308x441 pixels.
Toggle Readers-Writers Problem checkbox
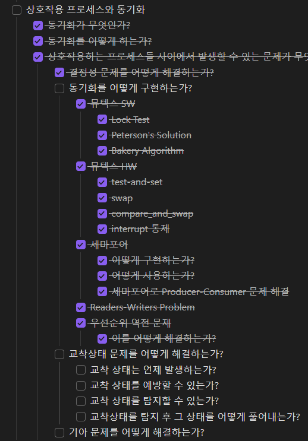click(81, 307)
